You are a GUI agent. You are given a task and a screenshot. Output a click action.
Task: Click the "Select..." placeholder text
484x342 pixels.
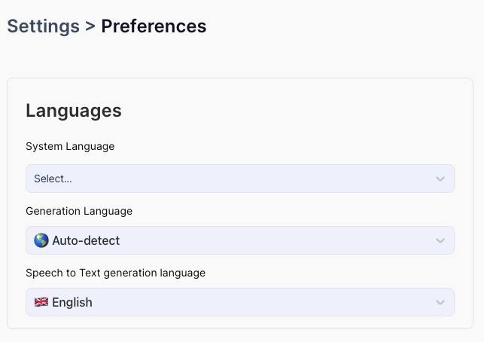(x=53, y=179)
